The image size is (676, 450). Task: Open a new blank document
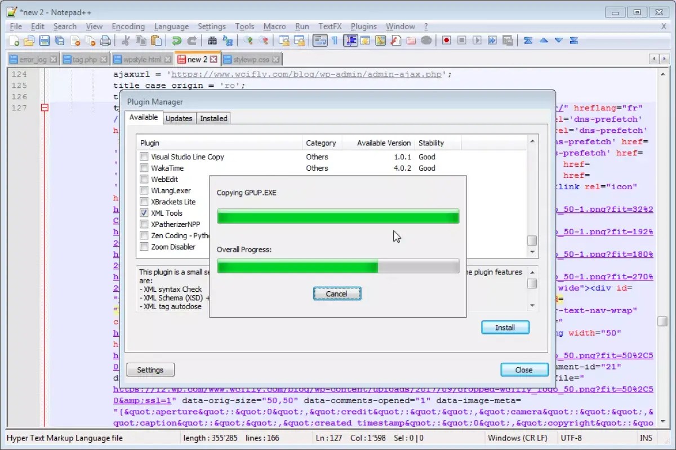[x=15, y=40]
